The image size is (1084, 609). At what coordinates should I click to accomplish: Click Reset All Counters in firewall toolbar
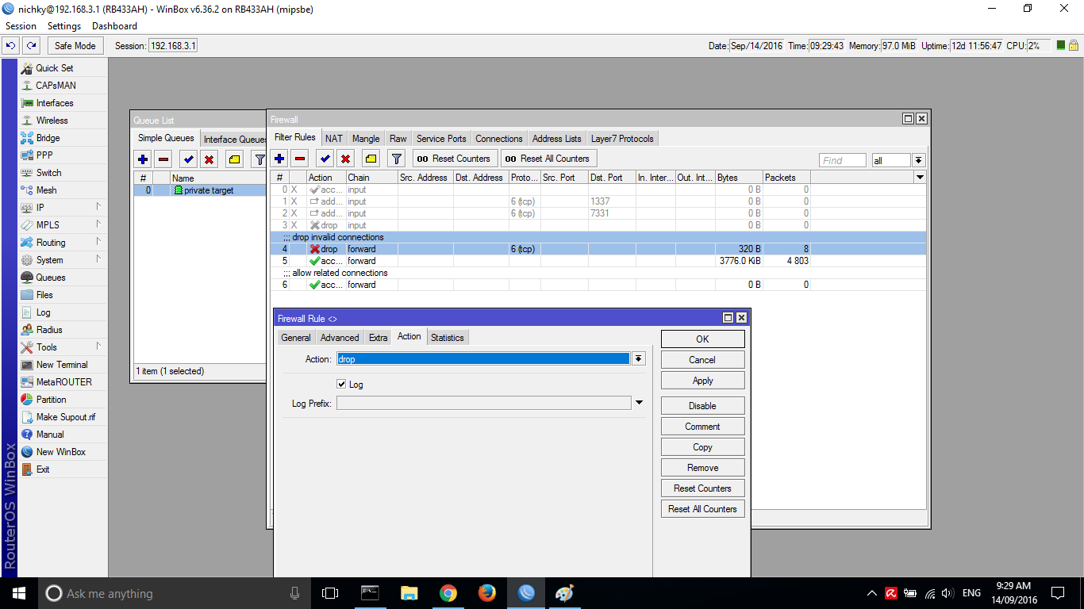(548, 159)
